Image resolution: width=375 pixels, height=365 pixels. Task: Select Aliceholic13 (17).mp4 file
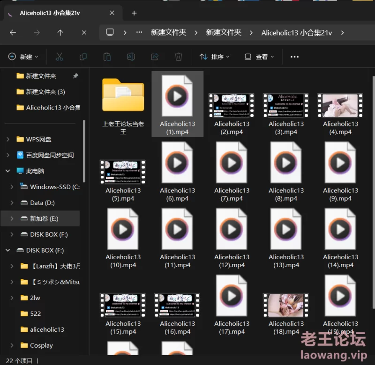[232, 305]
